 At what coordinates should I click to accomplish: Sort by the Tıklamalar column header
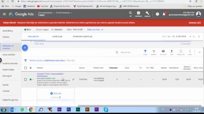[113, 68]
